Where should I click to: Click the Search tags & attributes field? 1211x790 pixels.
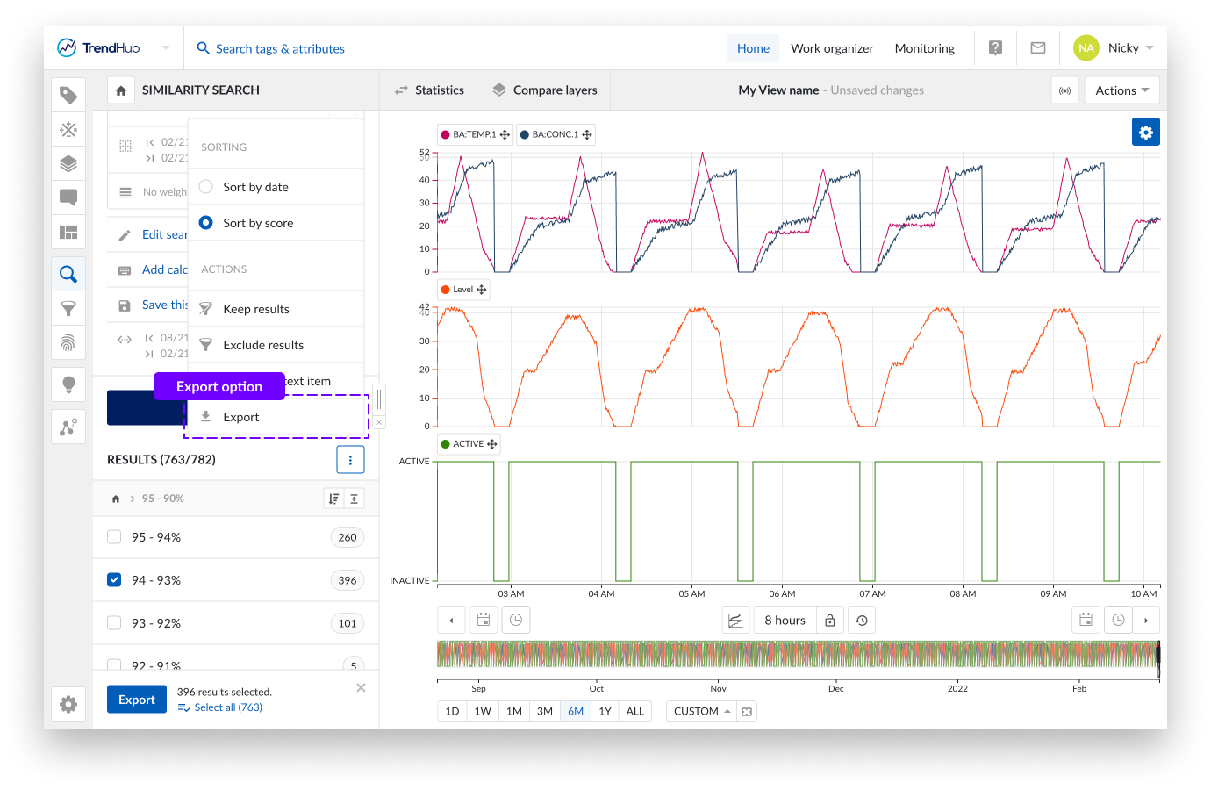[280, 48]
